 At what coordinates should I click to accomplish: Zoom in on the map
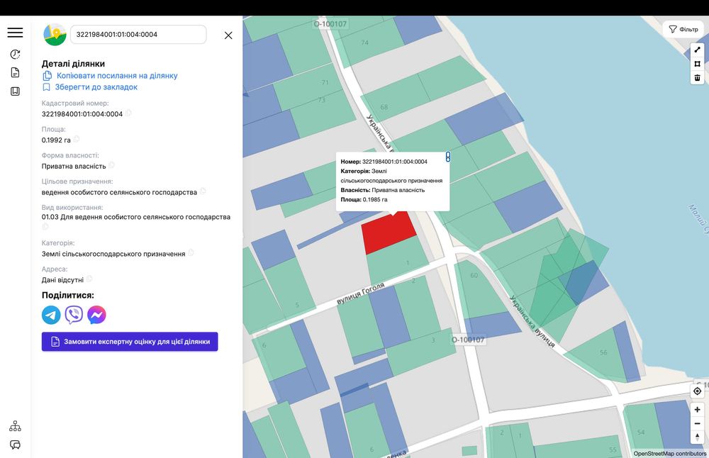[697, 410]
